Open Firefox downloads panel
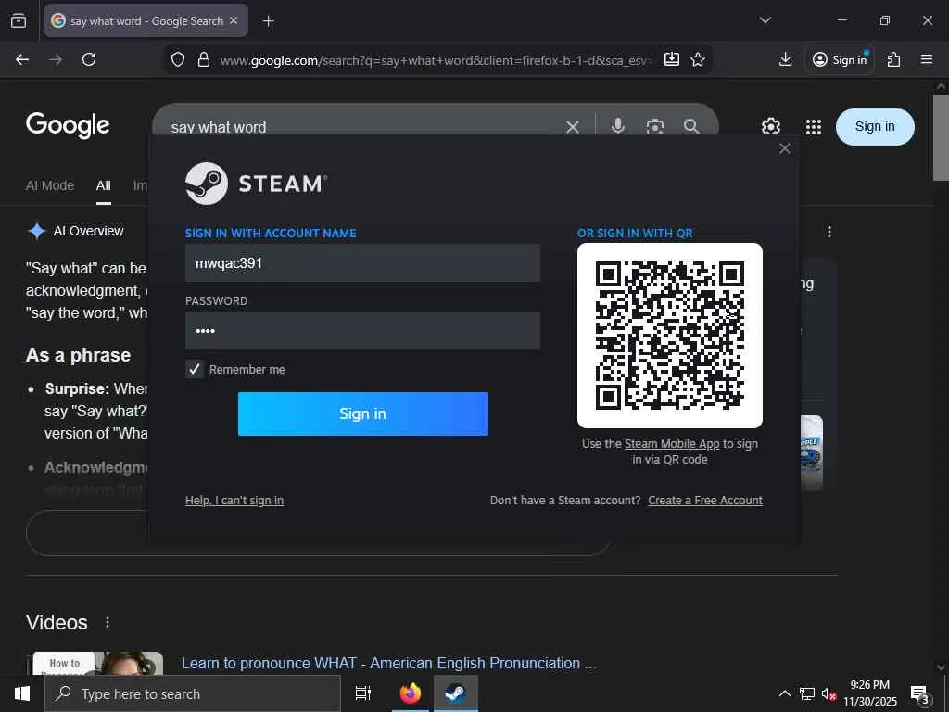This screenshot has width=949, height=712. (785, 59)
